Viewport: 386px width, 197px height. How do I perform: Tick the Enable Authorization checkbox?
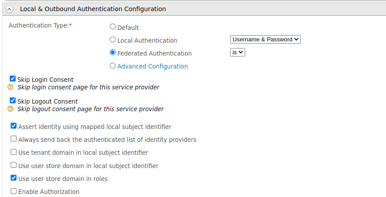click(13, 191)
